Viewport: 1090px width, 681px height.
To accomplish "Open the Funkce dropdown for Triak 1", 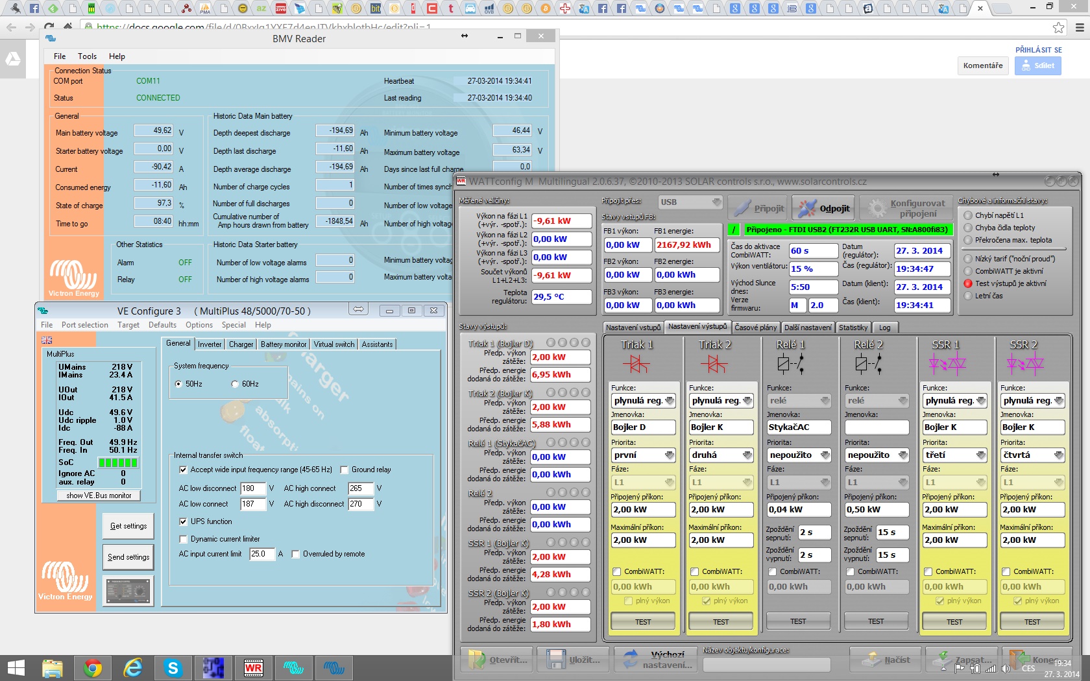I will tap(644, 401).
